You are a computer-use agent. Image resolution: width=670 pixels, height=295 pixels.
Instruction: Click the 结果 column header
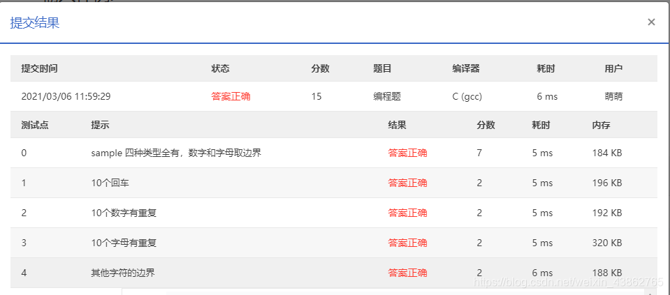click(397, 125)
